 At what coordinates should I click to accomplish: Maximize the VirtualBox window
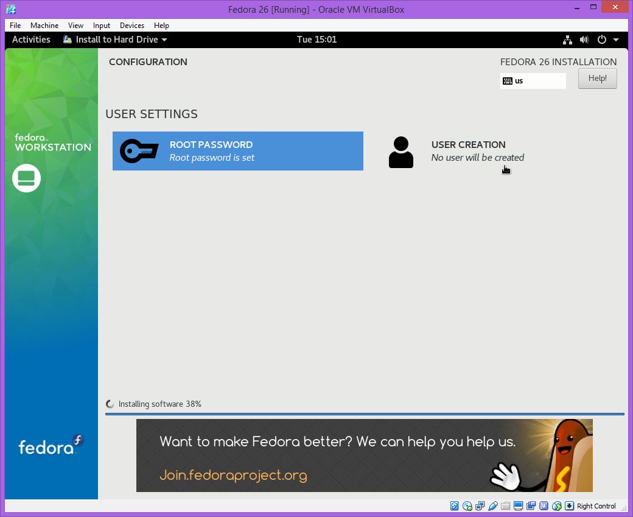[x=593, y=7]
